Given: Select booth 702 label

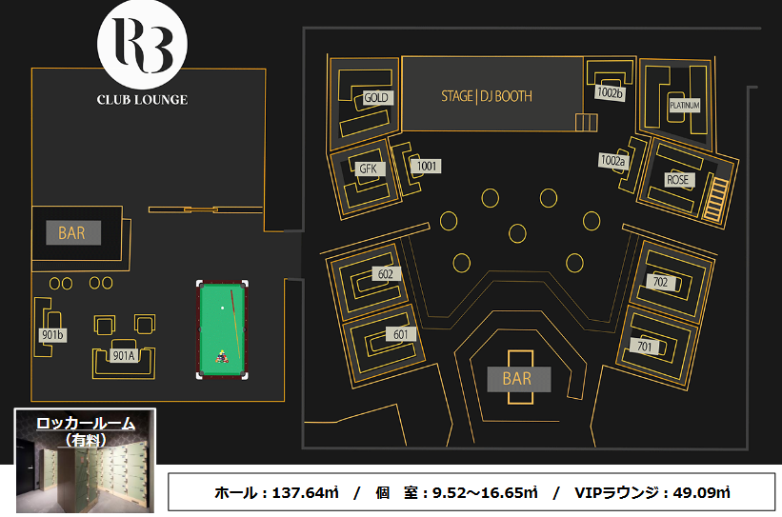Looking at the screenshot, I should coord(660,282).
